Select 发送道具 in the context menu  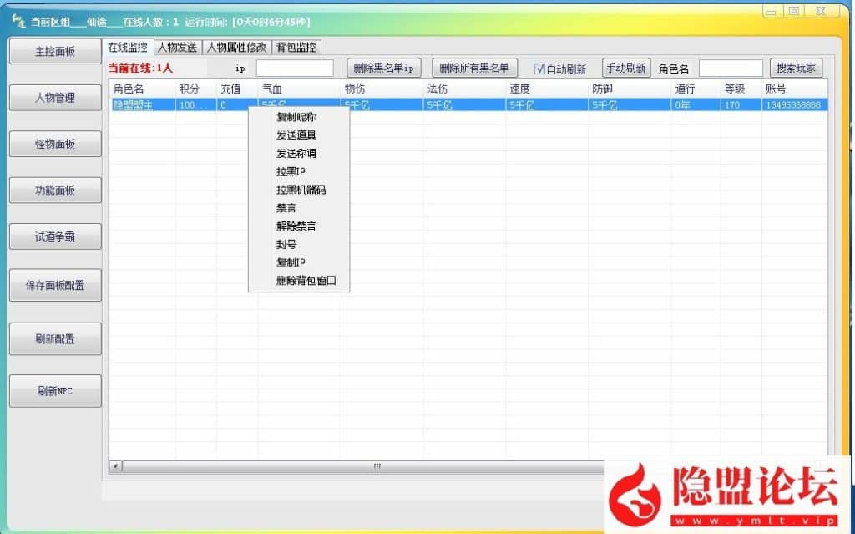296,135
